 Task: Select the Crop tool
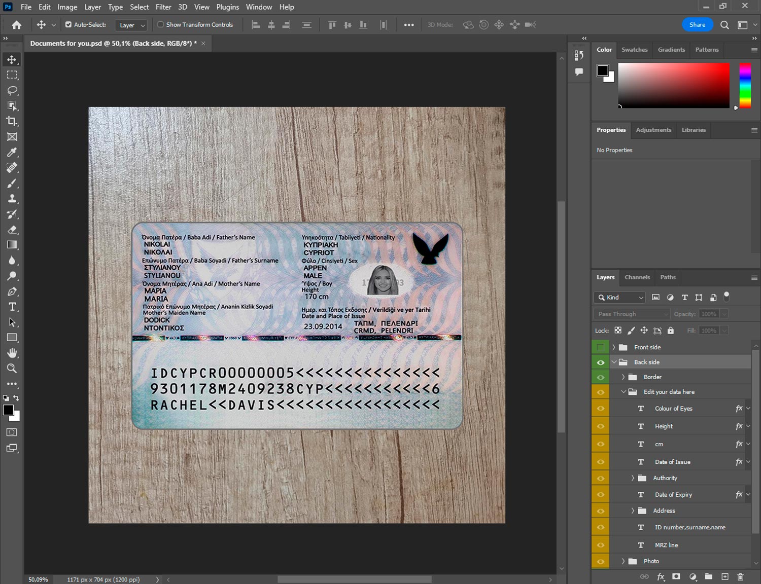pos(12,121)
